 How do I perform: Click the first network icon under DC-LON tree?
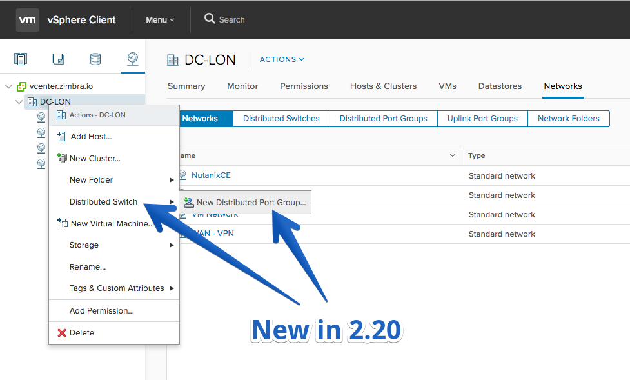41,117
